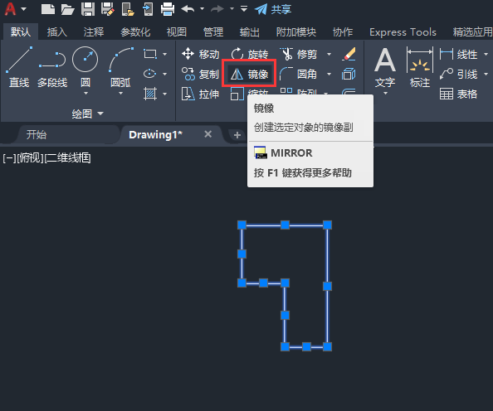Expand the 绘图 panel title
Image resolution: width=493 pixels, height=411 pixels.
87,114
